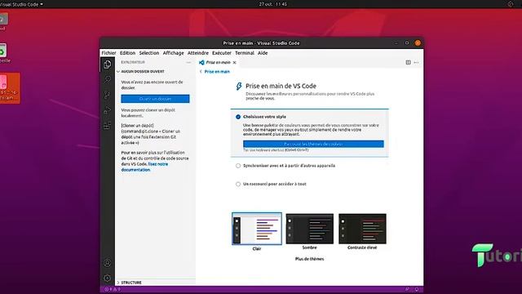Open the Manage gear icon
The height and width of the screenshot is (294, 522).
[107, 278]
